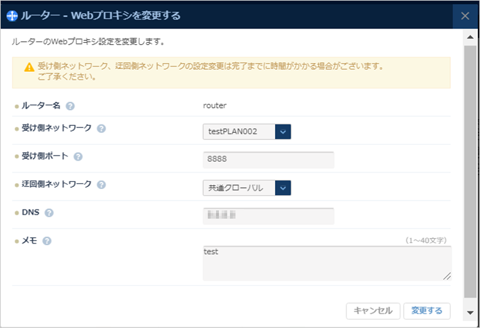Click the scrollbar up arrow
Screen dimensions: 480x328
tap(470, 37)
